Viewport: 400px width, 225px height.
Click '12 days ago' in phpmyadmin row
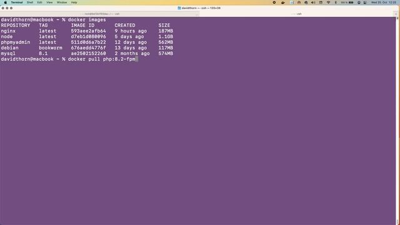[x=131, y=42]
